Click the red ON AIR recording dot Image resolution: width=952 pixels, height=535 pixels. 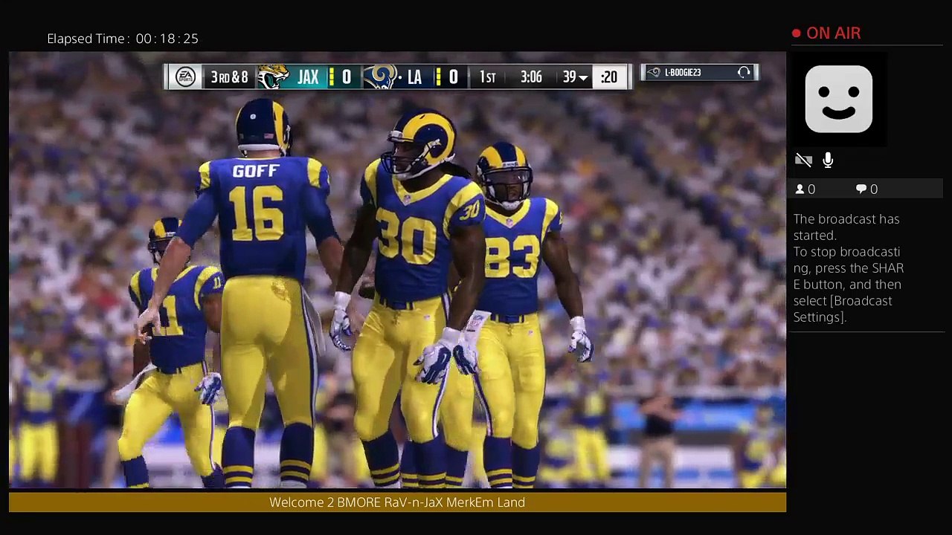[797, 33]
